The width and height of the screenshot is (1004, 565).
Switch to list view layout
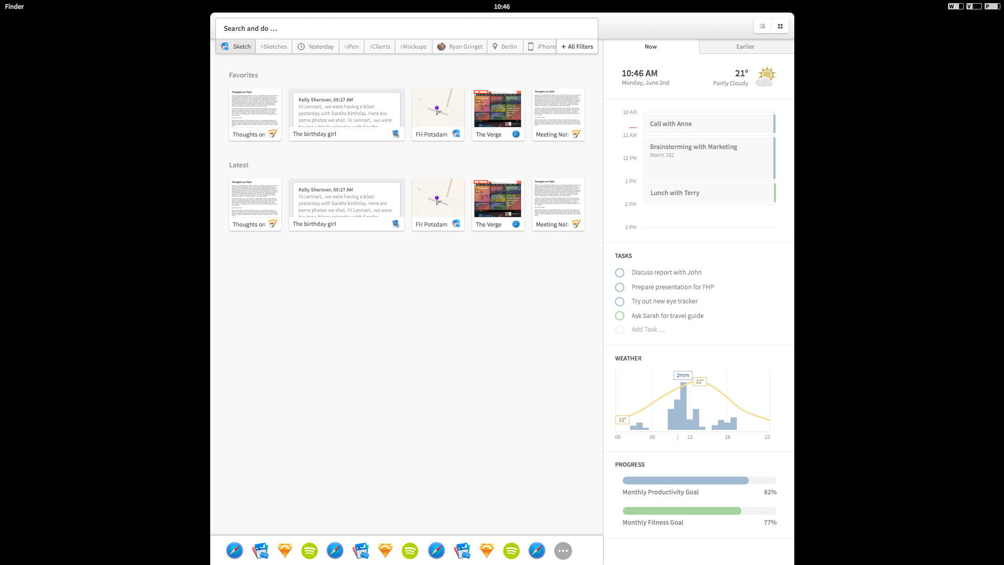(762, 26)
